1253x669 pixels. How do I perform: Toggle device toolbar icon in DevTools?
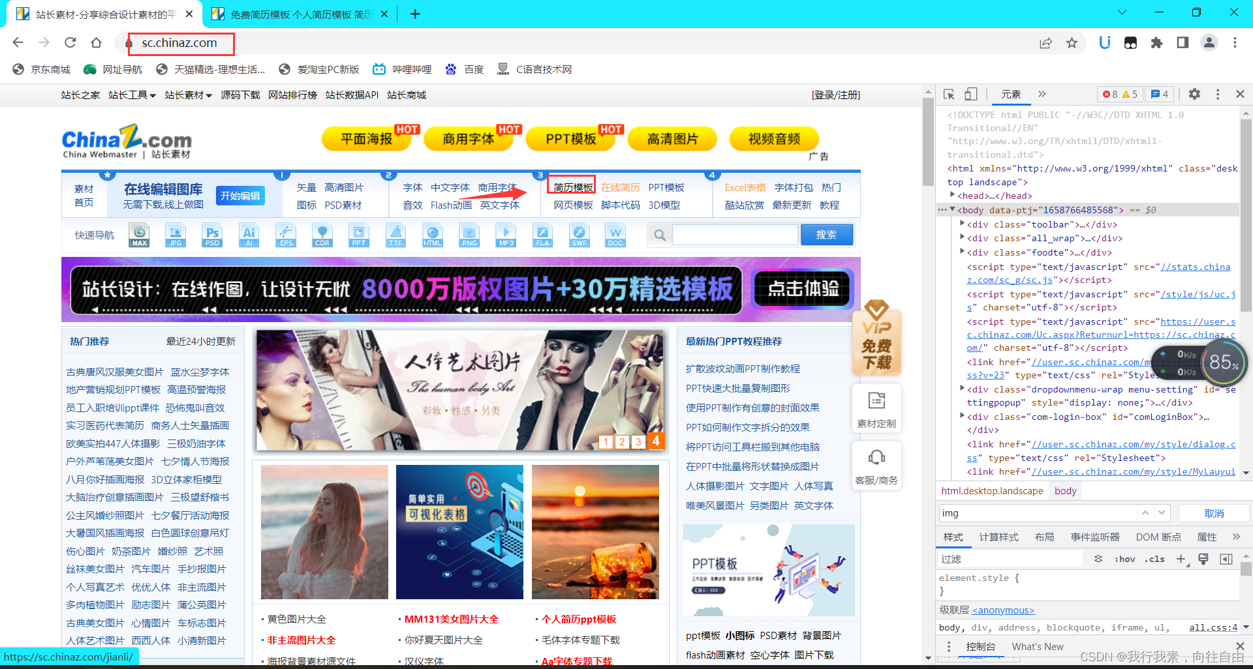click(x=971, y=95)
